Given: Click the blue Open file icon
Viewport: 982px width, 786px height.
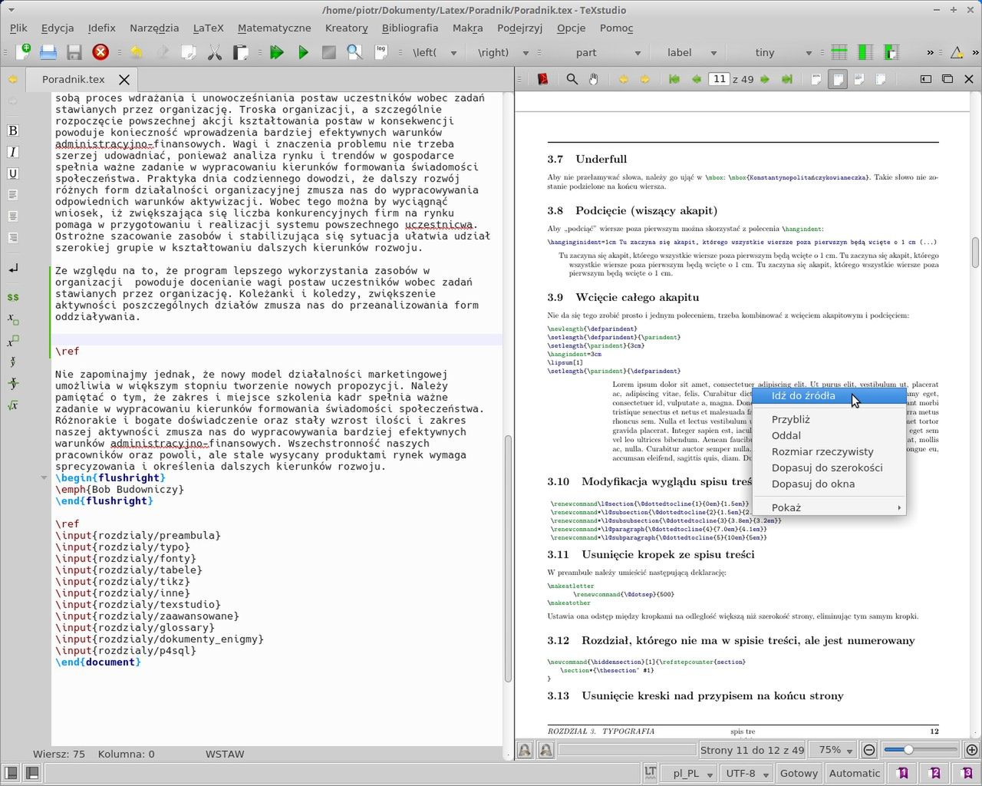Looking at the screenshot, I should [48, 52].
